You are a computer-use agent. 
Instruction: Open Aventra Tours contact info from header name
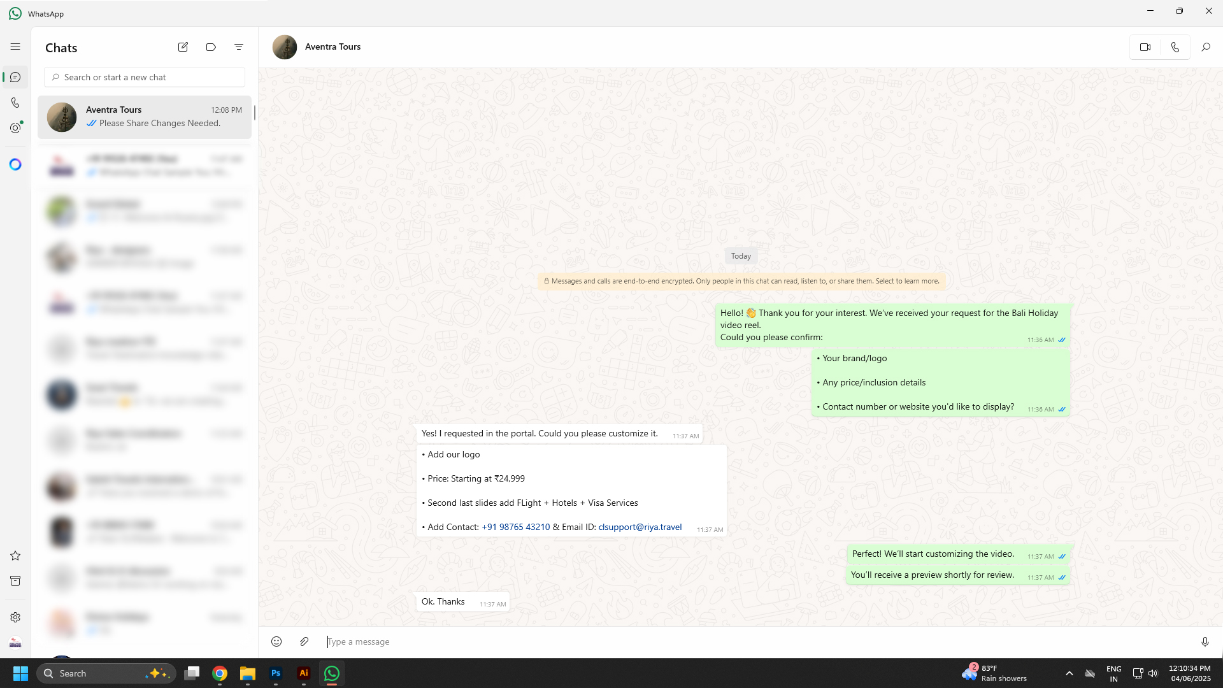pos(333,47)
